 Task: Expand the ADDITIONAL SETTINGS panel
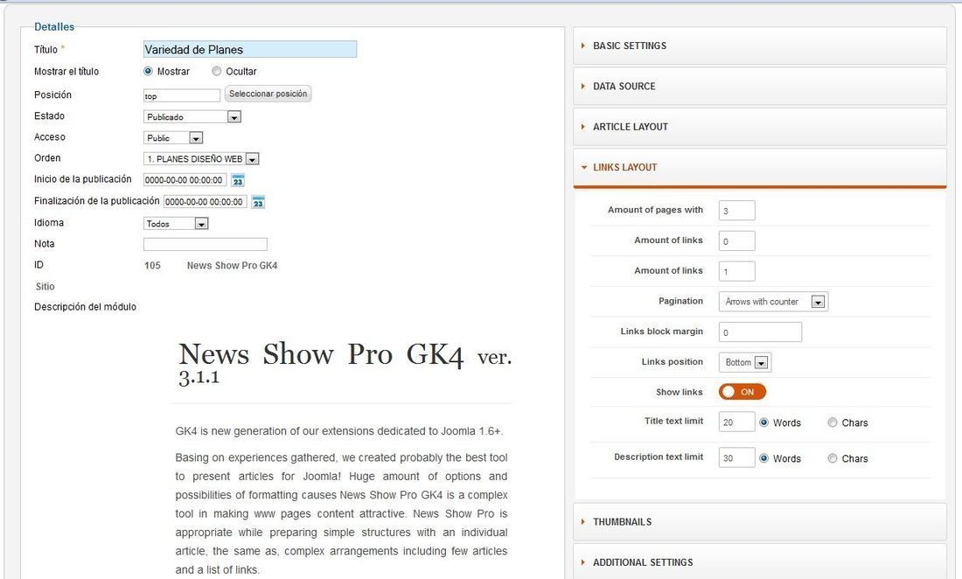[759, 562]
